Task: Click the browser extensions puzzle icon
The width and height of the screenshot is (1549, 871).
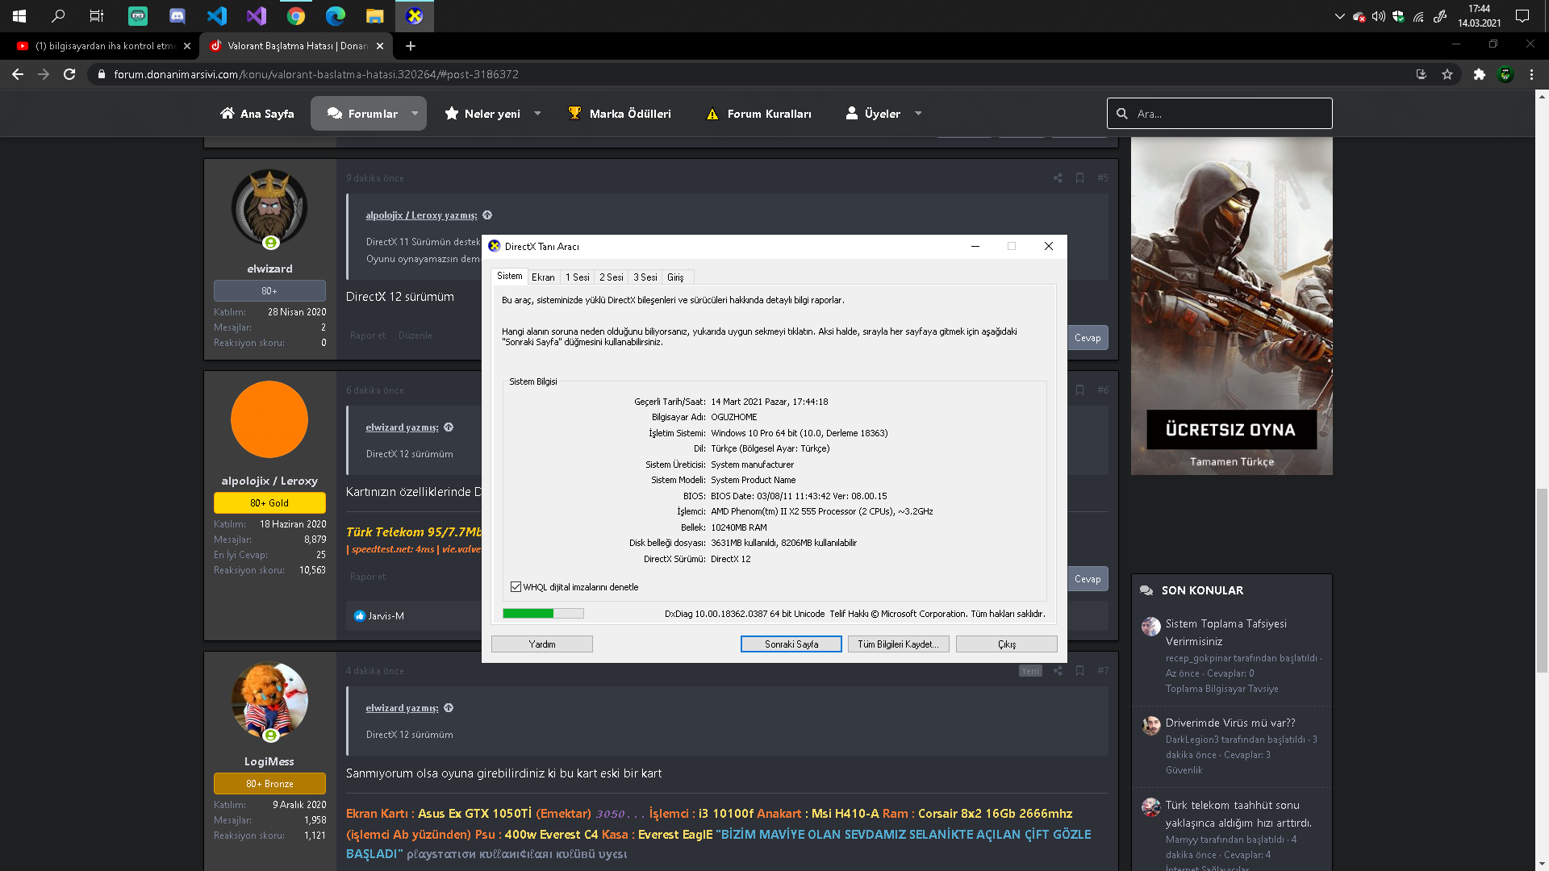Action: (x=1479, y=74)
